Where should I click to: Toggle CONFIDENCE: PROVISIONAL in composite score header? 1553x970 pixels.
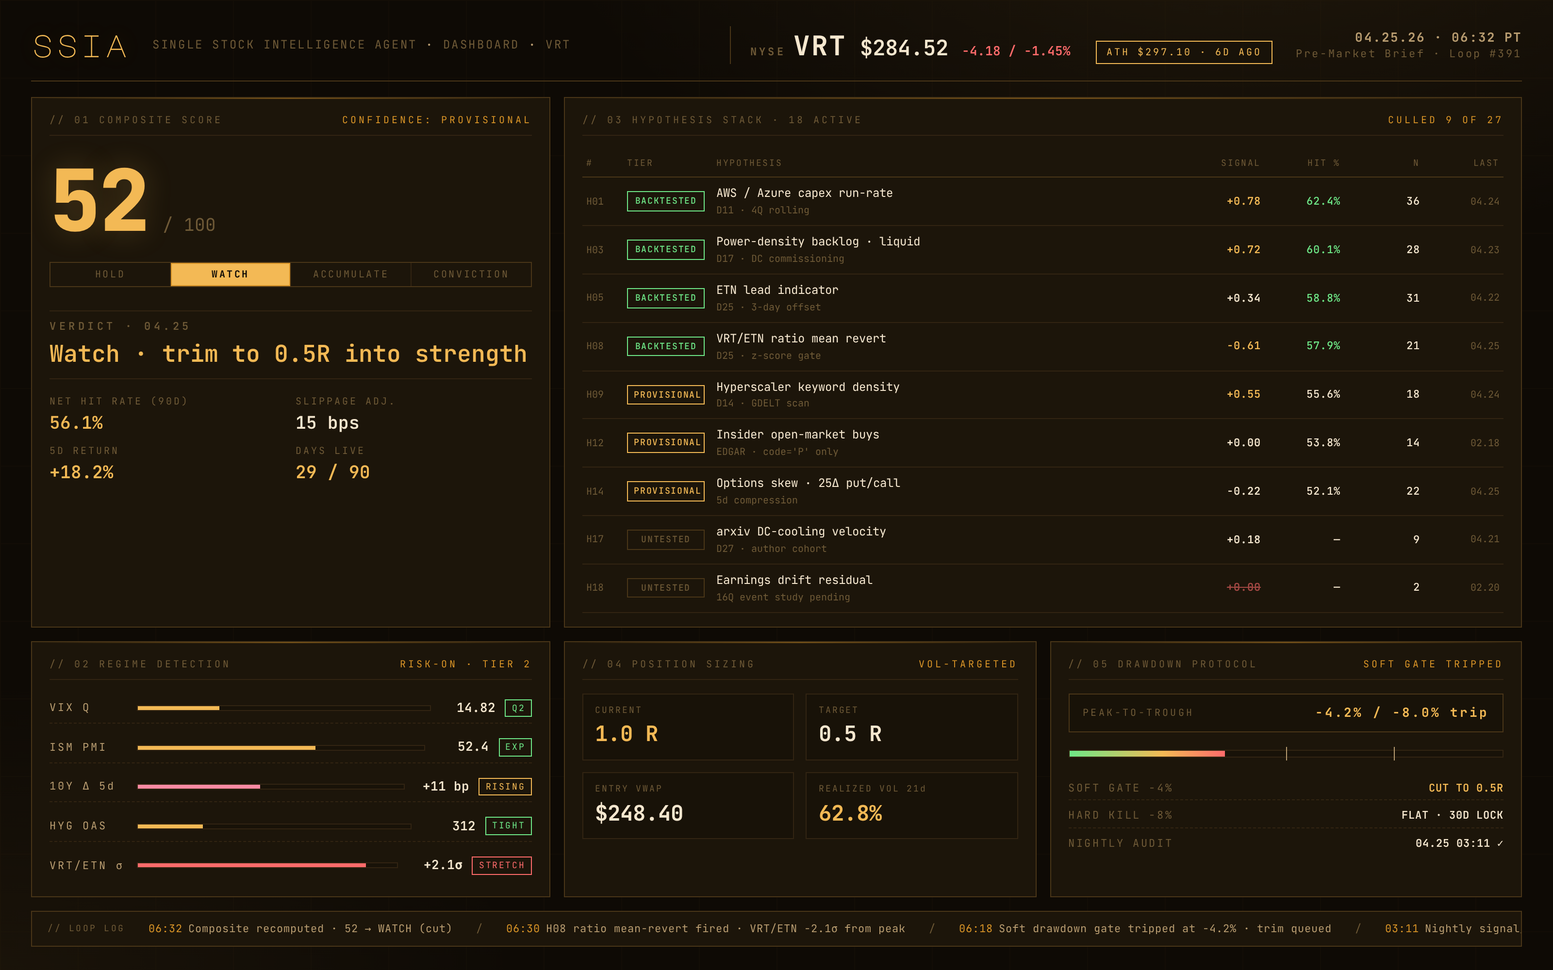click(436, 119)
